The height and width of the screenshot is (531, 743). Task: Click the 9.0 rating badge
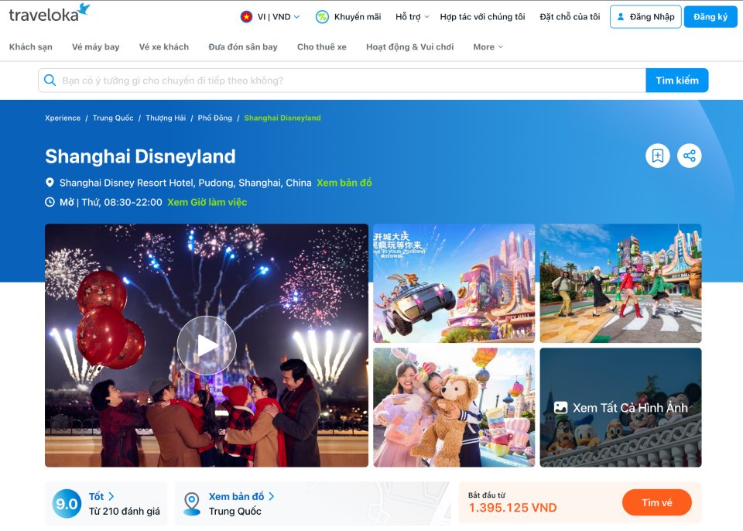point(67,503)
